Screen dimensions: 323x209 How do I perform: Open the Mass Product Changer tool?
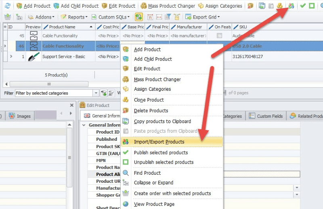click(x=168, y=6)
